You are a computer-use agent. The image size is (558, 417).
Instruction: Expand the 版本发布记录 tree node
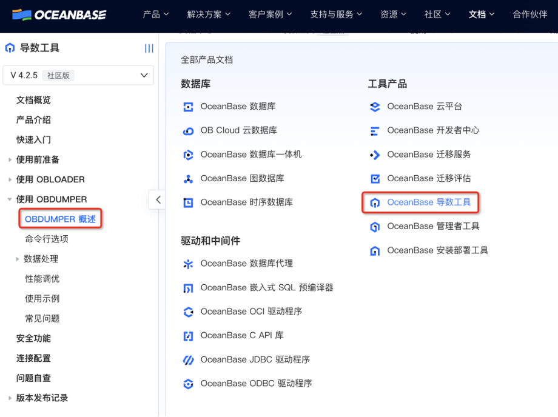coord(10,398)
